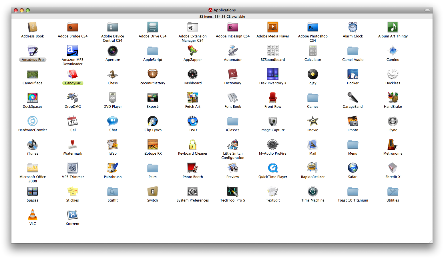
Task: Click the "RapidoResizer" label text
Action: pyautogui.click(x=313, y=177)
